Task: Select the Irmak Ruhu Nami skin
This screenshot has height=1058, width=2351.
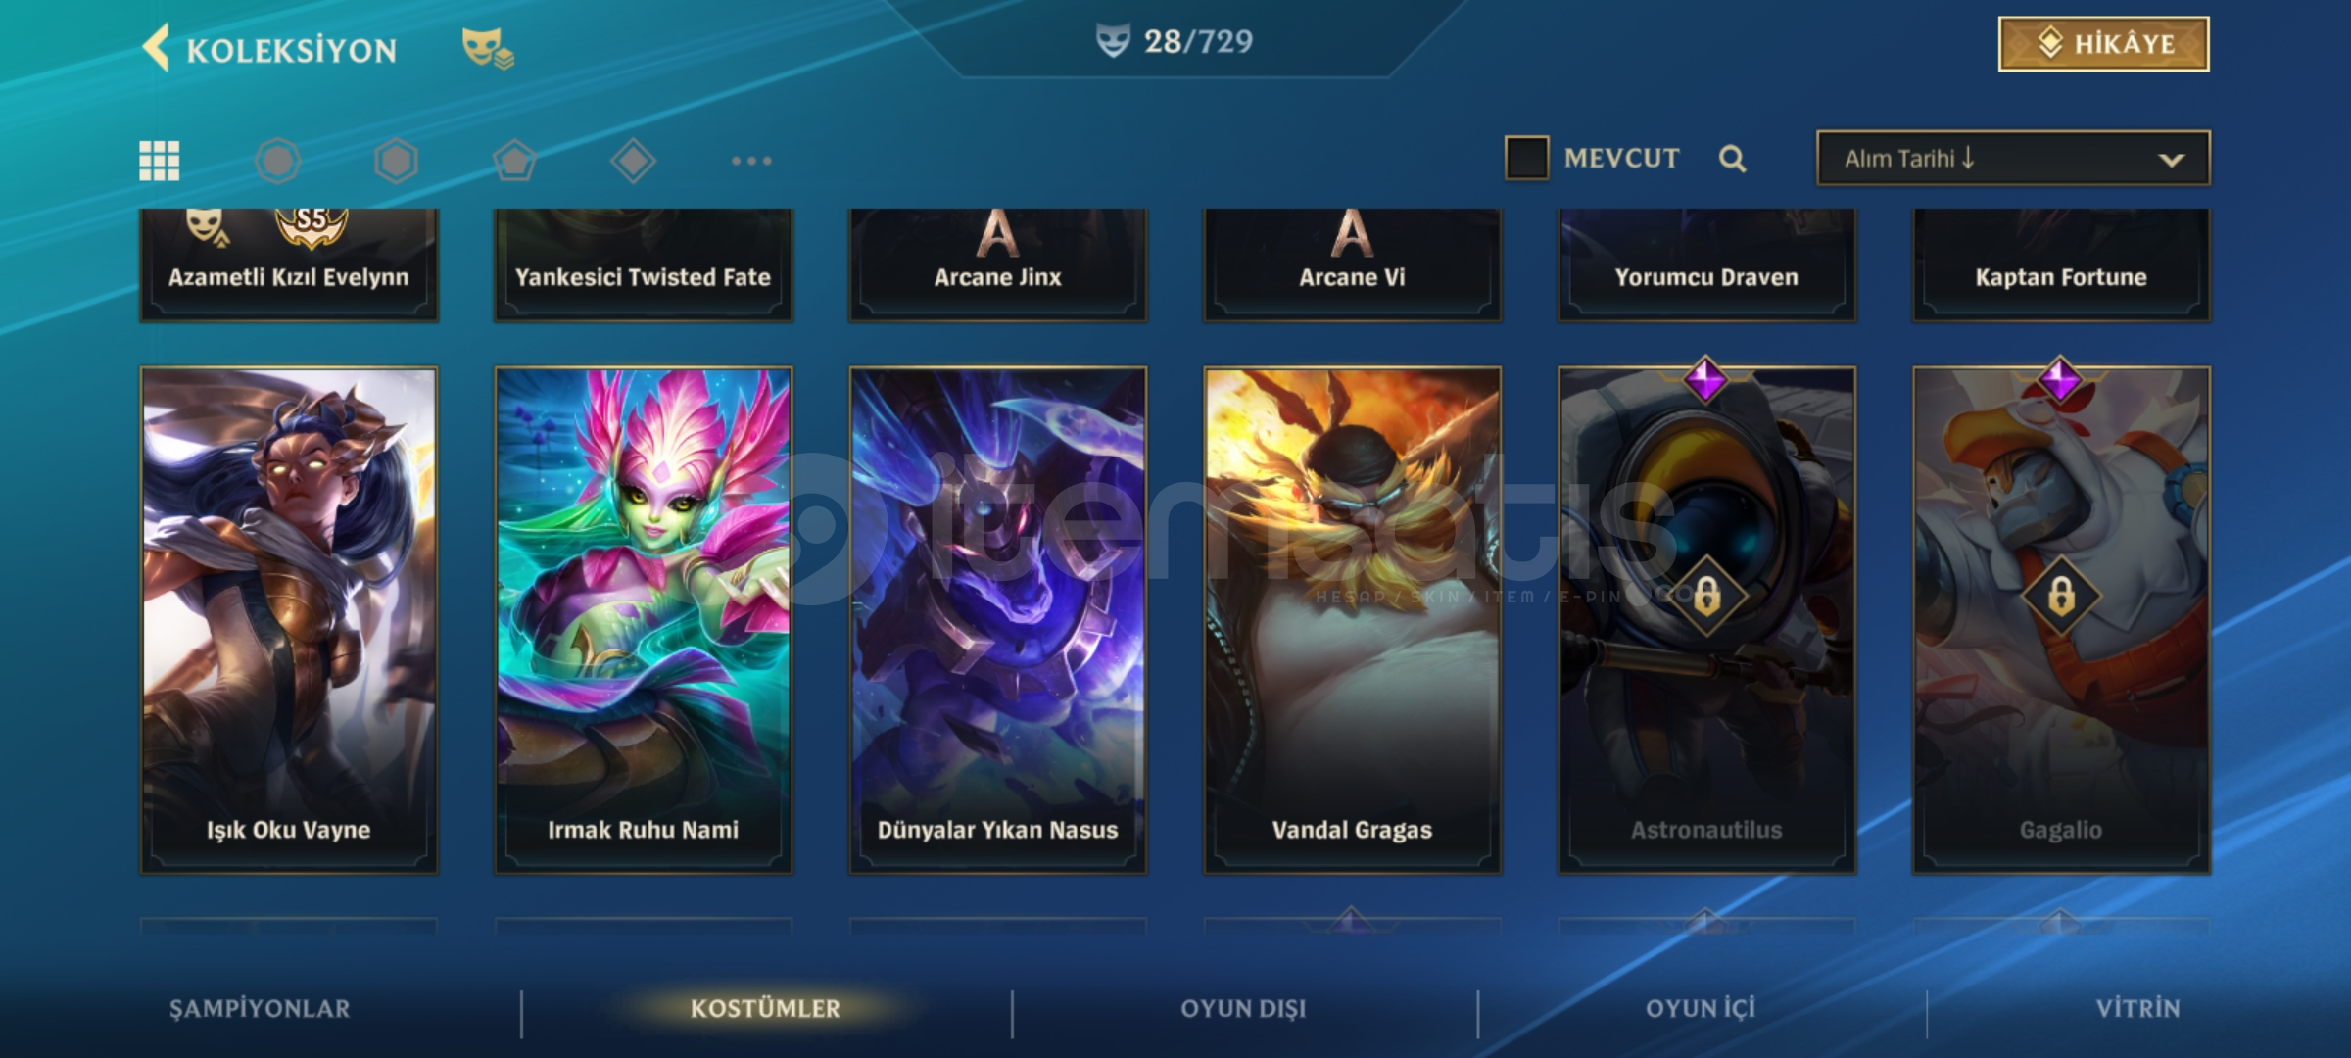Action: tap(644, 620)
